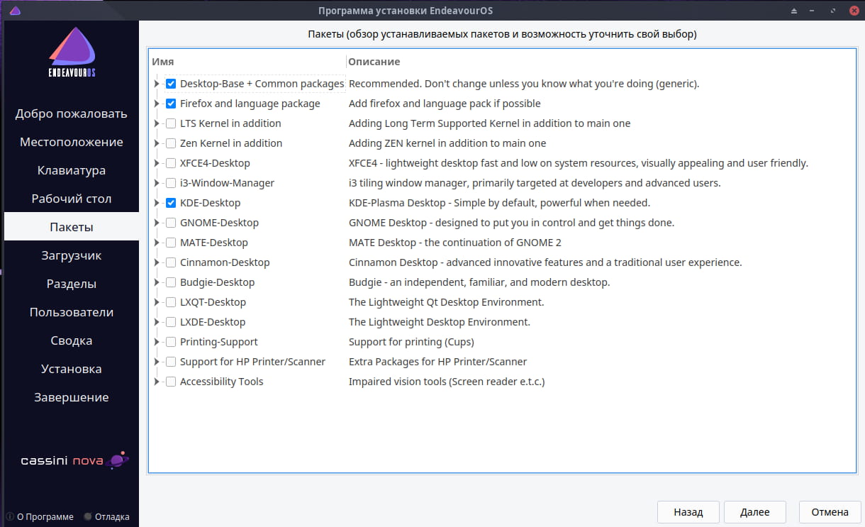Expand the XFCE4-Desktop package group
Image resolution: width=865 pixels, height=527 pixels.
pos(157,163)
